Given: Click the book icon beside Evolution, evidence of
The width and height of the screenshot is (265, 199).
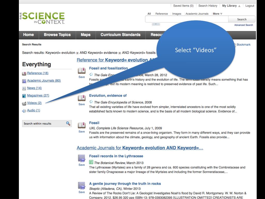Looking at the screenshot, I should click(x=82, y=98).
